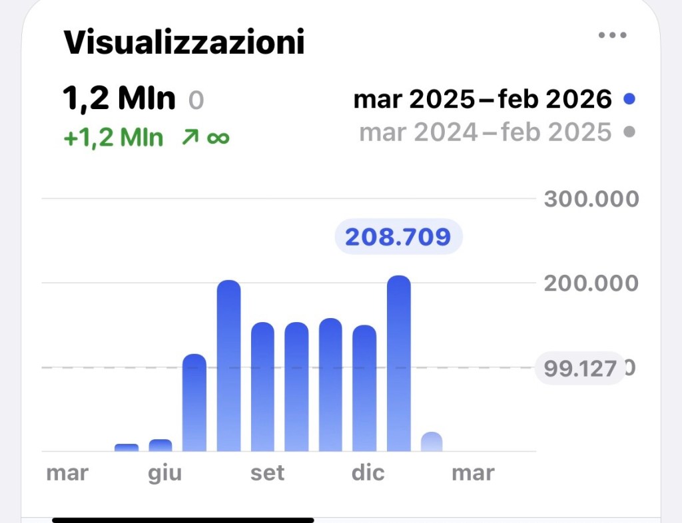The width and height of the screenshot is (682, 523).
Task: Tap the blue legend dot
Action: (x=629, y=100)
